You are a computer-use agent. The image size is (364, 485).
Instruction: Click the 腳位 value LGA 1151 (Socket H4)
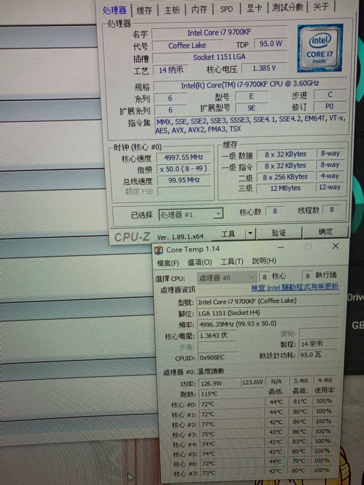[x=268, y=313]
